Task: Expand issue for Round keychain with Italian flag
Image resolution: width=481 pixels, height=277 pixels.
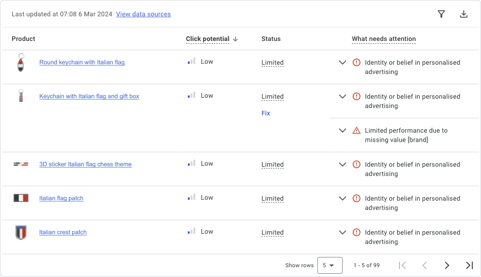Action: click(343, 62)
